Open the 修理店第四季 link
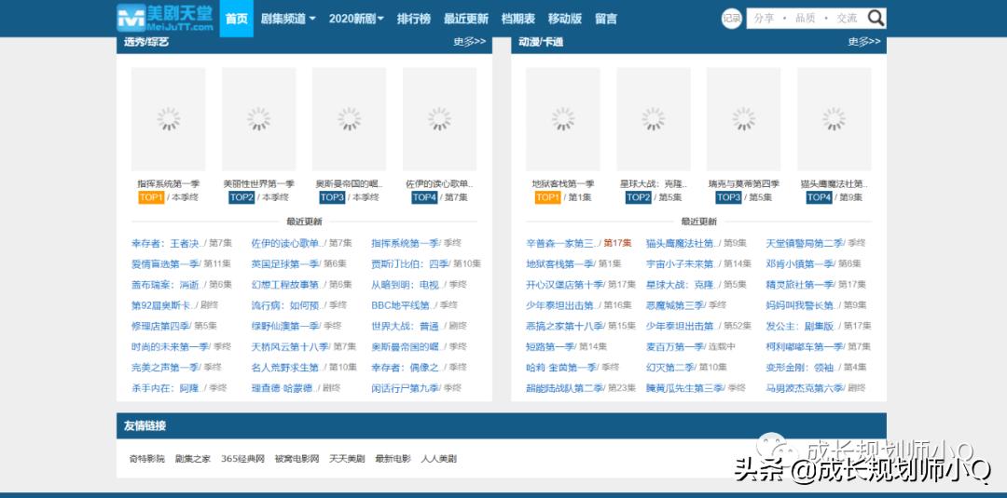The width and height of the screenshot is (1007, 498). click(x=160, y=326)
